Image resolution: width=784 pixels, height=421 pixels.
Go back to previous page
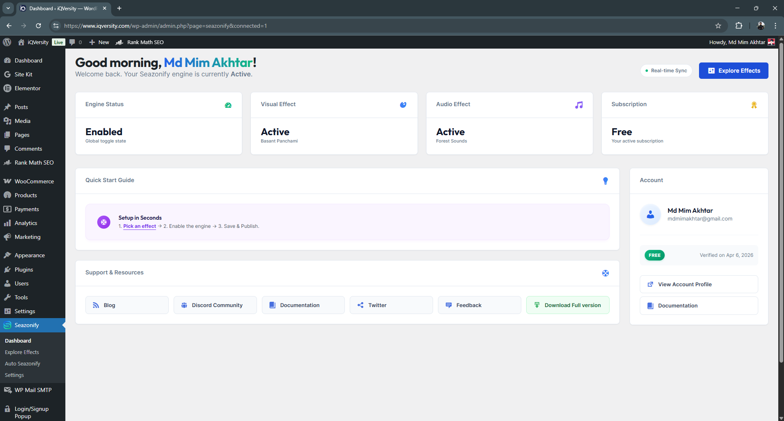9,26
